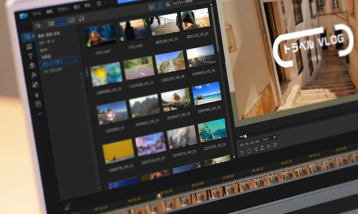Play the preview video

(242, 152)
